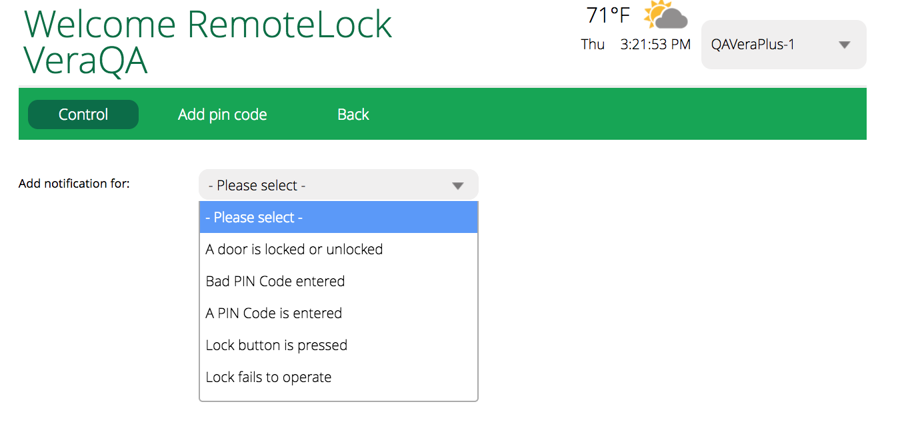Select 'Lock fails to operate' notification
Image resolution: width=904 pixels, height=430 pixels.
[x=268, y=377]
